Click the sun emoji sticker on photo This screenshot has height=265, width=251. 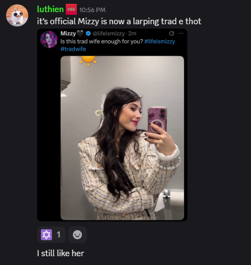pos(88,61)
